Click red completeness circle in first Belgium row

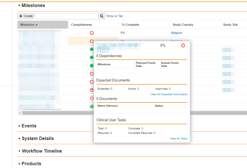tap(92, 33)
